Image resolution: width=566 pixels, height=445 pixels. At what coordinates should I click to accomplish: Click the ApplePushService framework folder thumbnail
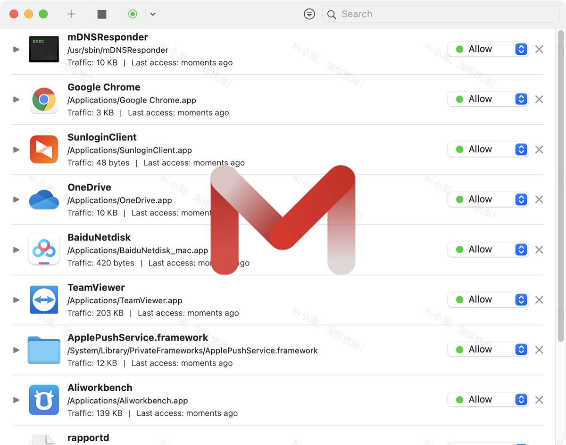click(44, 350)
